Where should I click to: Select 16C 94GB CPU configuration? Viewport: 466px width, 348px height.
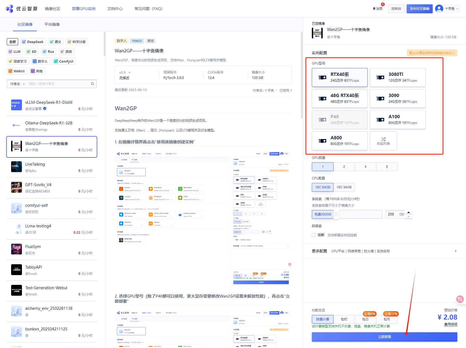coord(344,187)
